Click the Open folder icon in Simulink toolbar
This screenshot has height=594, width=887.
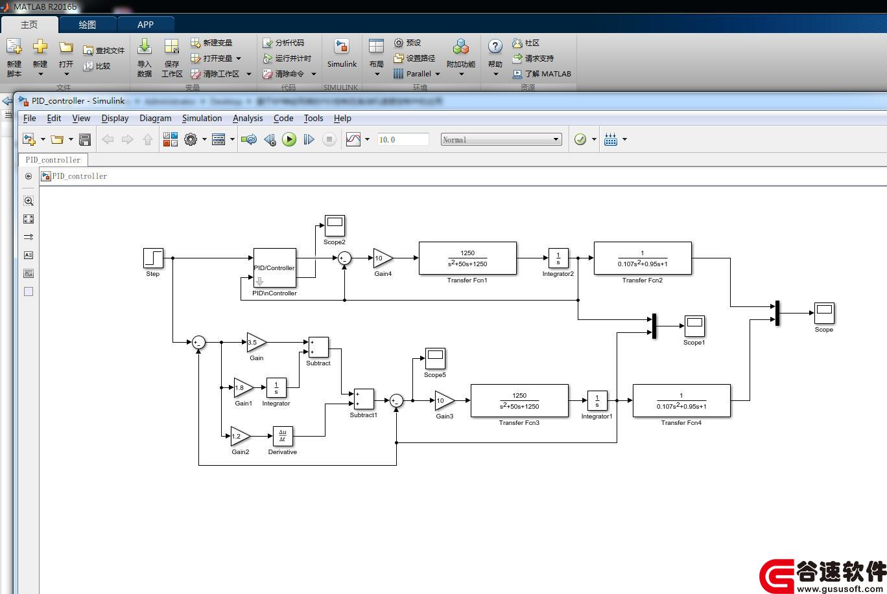pos(57,139)
